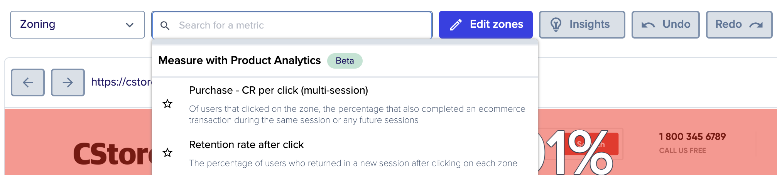Open the Zoning mode dropdown

tap(77, 25)
